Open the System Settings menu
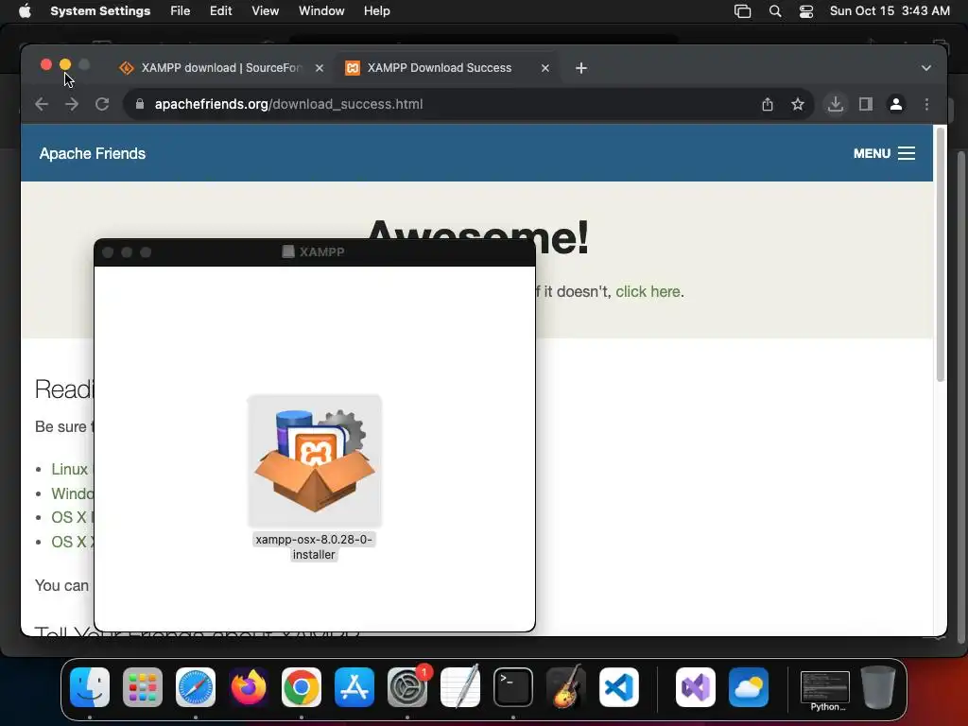968x726 pixels. pos(100,11)
